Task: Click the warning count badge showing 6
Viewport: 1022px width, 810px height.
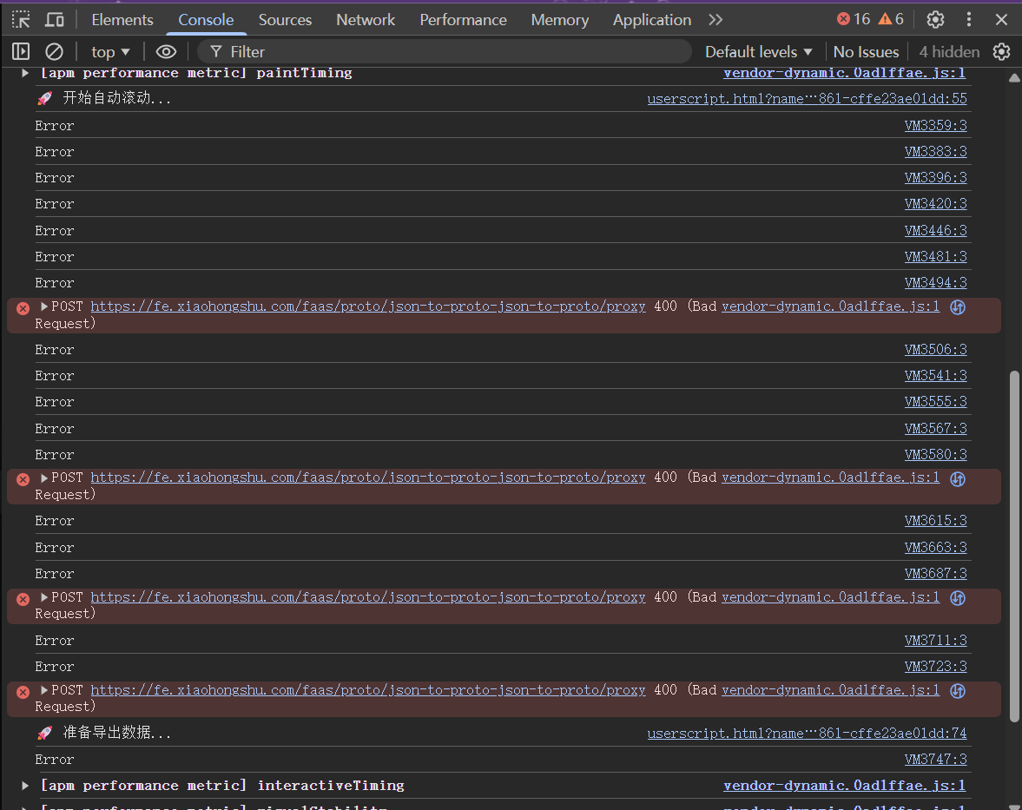Action: (x=891, y=19)
